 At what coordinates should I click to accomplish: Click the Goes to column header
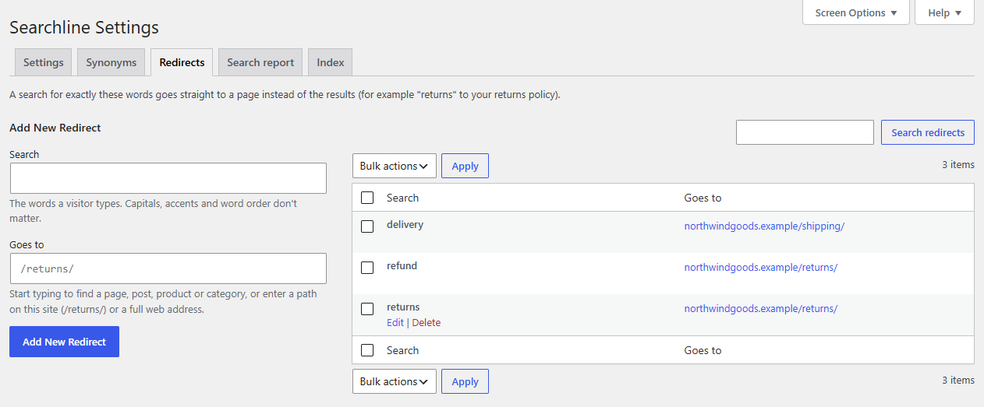click(703, 198)
